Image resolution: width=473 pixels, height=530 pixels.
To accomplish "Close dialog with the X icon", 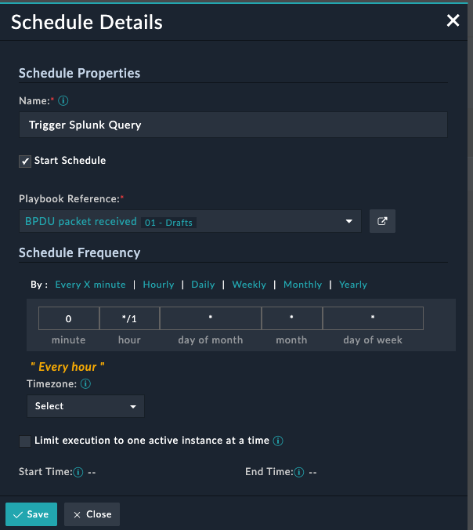I will coord(453,20).
